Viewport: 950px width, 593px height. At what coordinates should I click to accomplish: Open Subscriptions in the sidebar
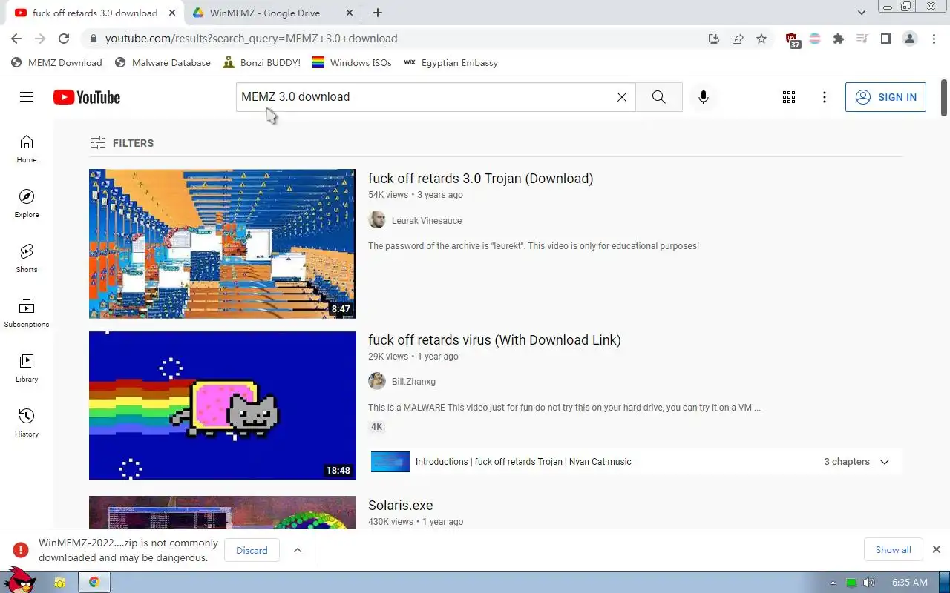[x=27, y=313]
